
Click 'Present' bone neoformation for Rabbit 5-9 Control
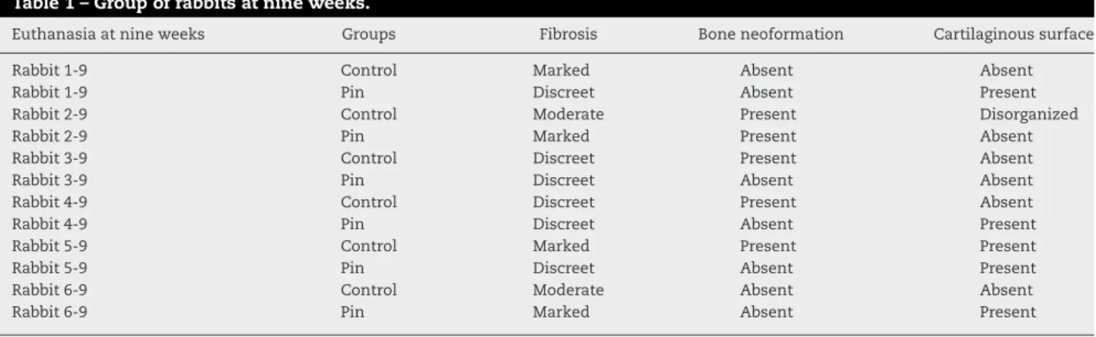[767, 246]
